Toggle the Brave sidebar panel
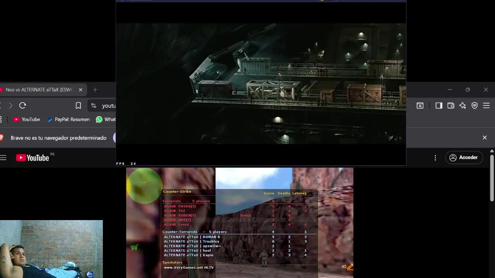The height and width of the screenshot is (278, 495). [x=439, y=105]
